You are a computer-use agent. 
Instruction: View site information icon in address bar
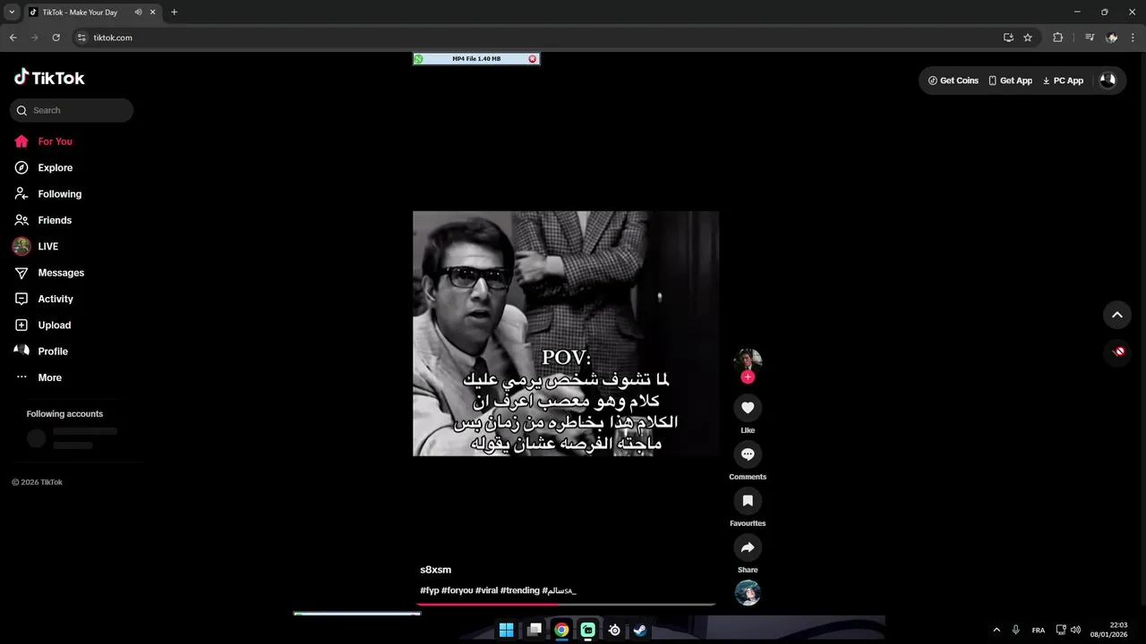(x=81, y=38)
